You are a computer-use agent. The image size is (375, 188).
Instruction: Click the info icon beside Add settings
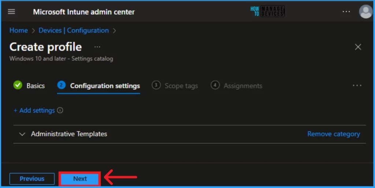pos(60,110)
